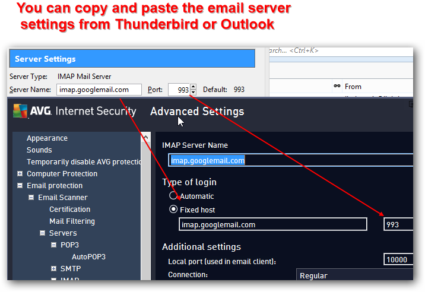This screenshot has height=292, width=425.
Task: Expand the Computer Protection tree node
Action: (x=20, y=173)
